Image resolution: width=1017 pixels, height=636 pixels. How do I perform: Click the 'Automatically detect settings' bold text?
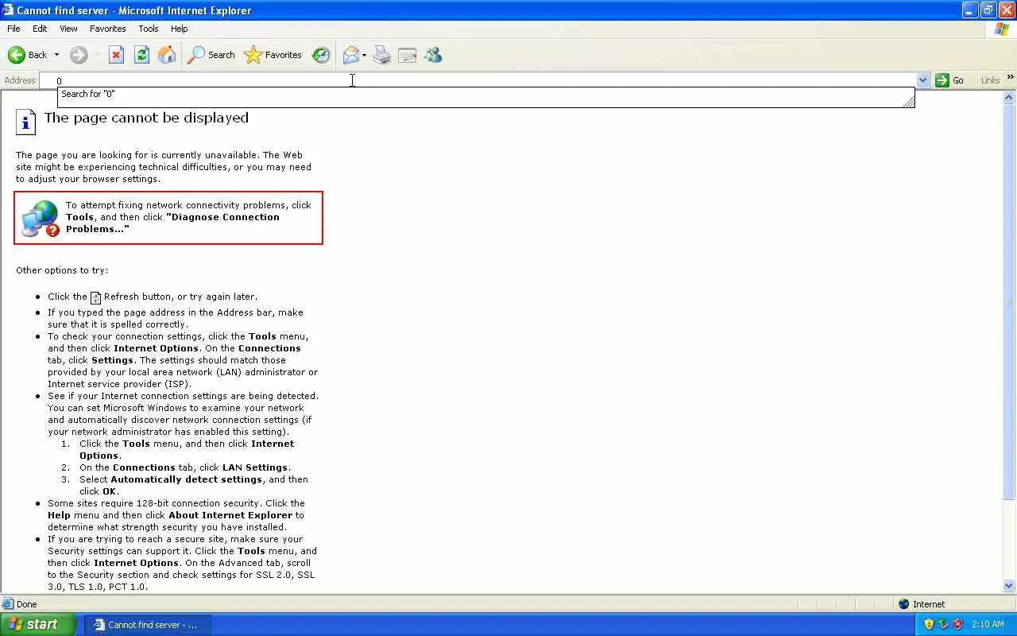(x=187, y=479)
